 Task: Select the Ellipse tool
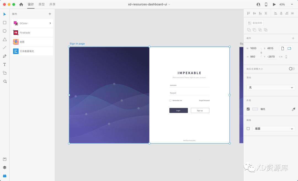pos(5,31)
